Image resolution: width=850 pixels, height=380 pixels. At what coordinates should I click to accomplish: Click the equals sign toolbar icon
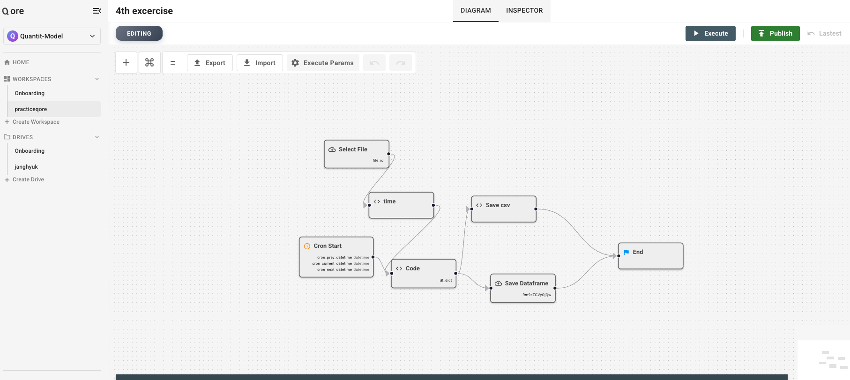(173, 63)
